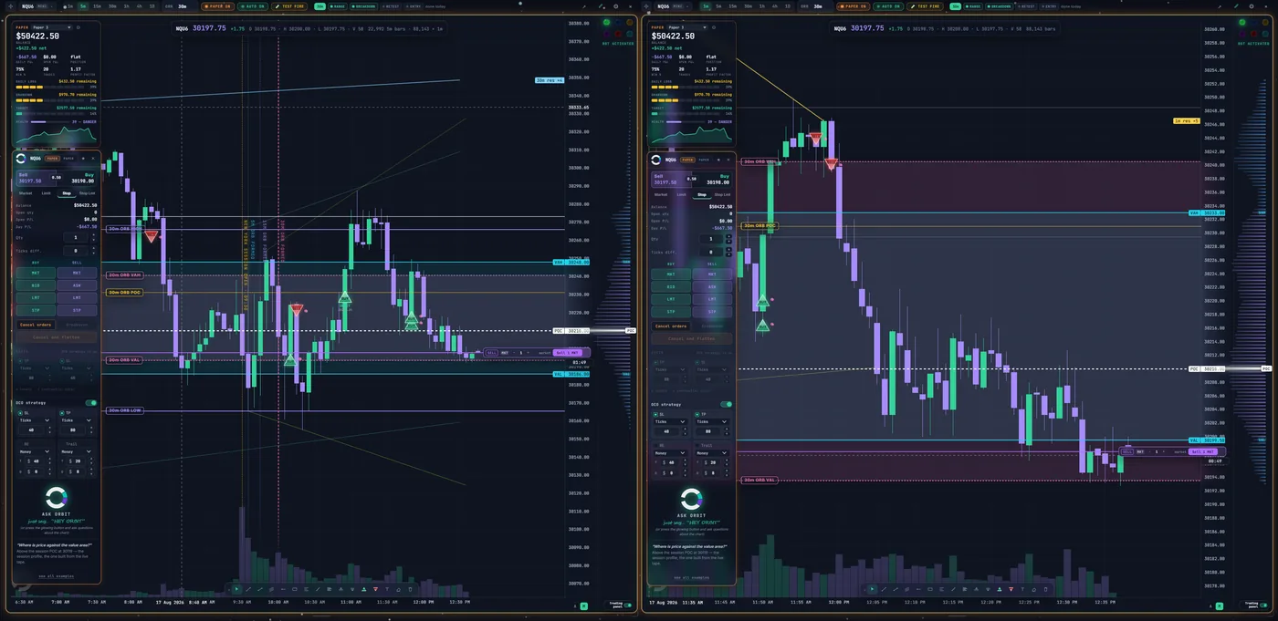Image resolution: width=1278 pixels, height=621 pixels.
Task: Click the crosshair icon at left top bar start
Action: [10, 6]
